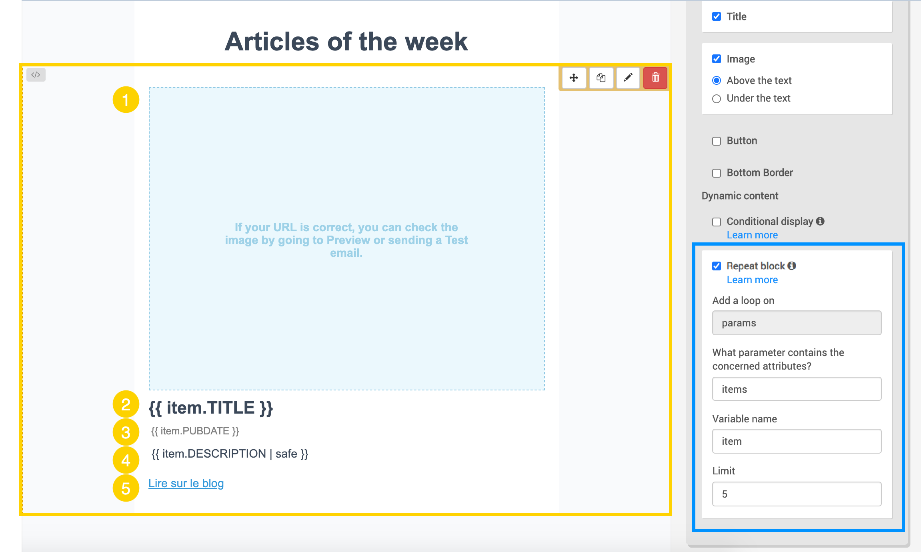This screenshot has height=552, width=921.
Task: Click the HTML code view icon
Action: 36,75
